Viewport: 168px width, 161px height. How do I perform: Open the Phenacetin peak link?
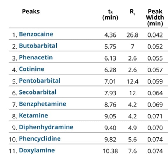[36, 58]
